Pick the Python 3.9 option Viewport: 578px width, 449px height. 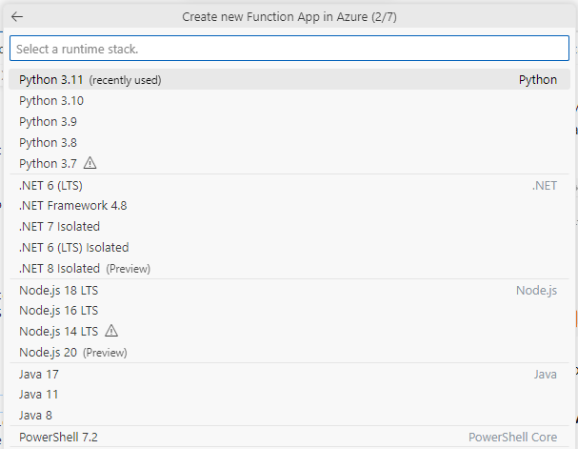click(x=289, y=121)
